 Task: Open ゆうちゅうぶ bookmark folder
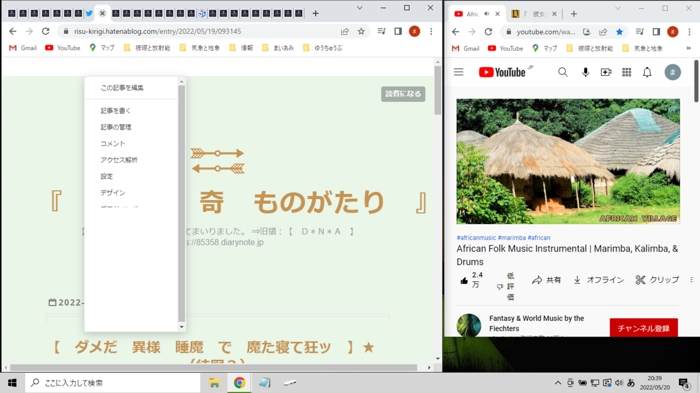coord(323,48)
